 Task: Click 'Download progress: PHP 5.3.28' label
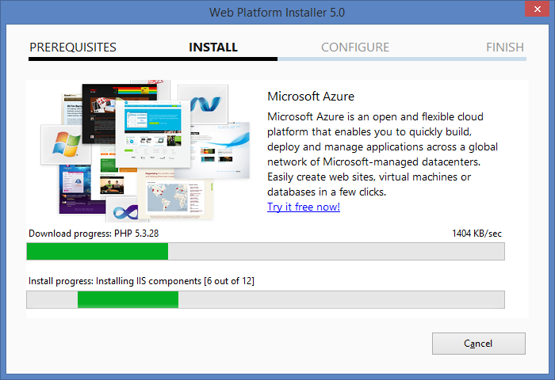coord(94,234)
